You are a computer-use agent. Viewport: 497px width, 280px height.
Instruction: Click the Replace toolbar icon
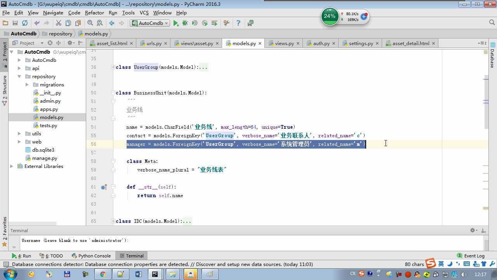tap(100, 23)
